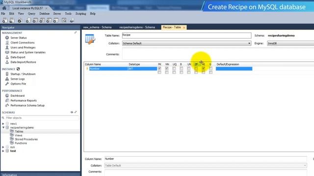The height and width of the screenshot is (176, 314).
Task: Open the Database menu
Action: pos(45,14)
